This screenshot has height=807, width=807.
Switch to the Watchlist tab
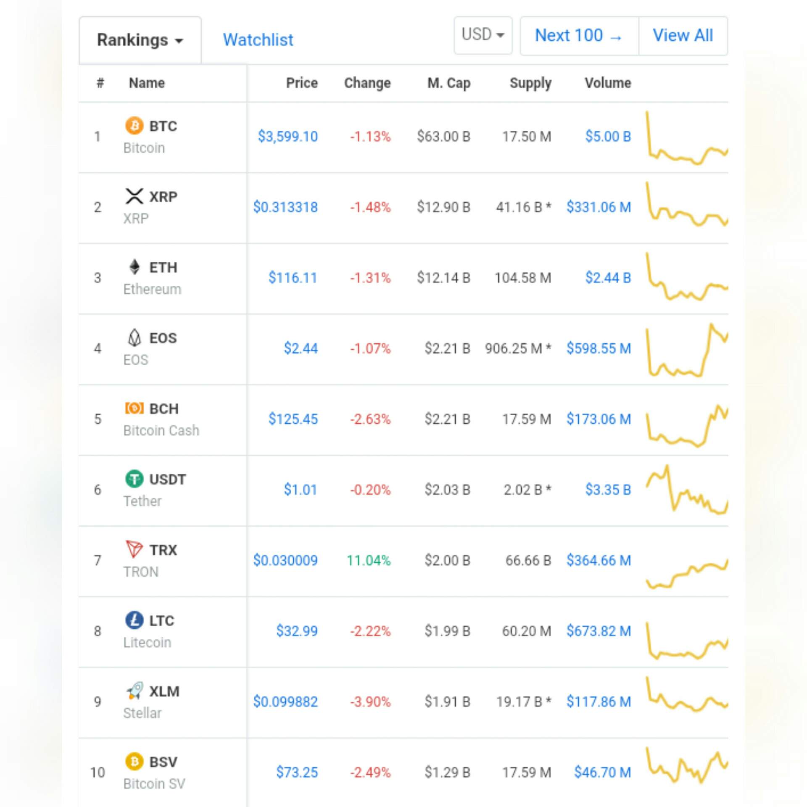(x=258, y=40)
